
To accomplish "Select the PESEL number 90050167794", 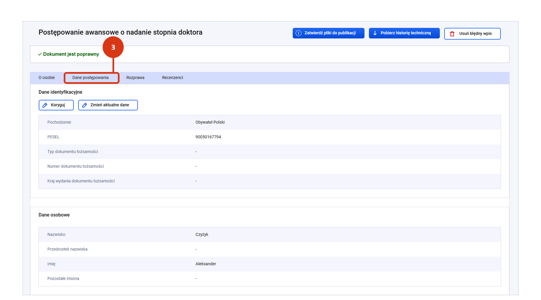I will click(208, 137).
